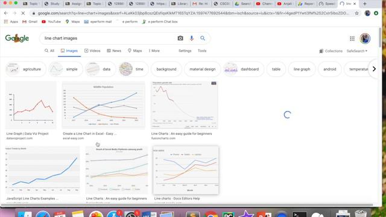Open social media platforms line chart image
This screenshot has height=217, width=386.
pos(116,170)
